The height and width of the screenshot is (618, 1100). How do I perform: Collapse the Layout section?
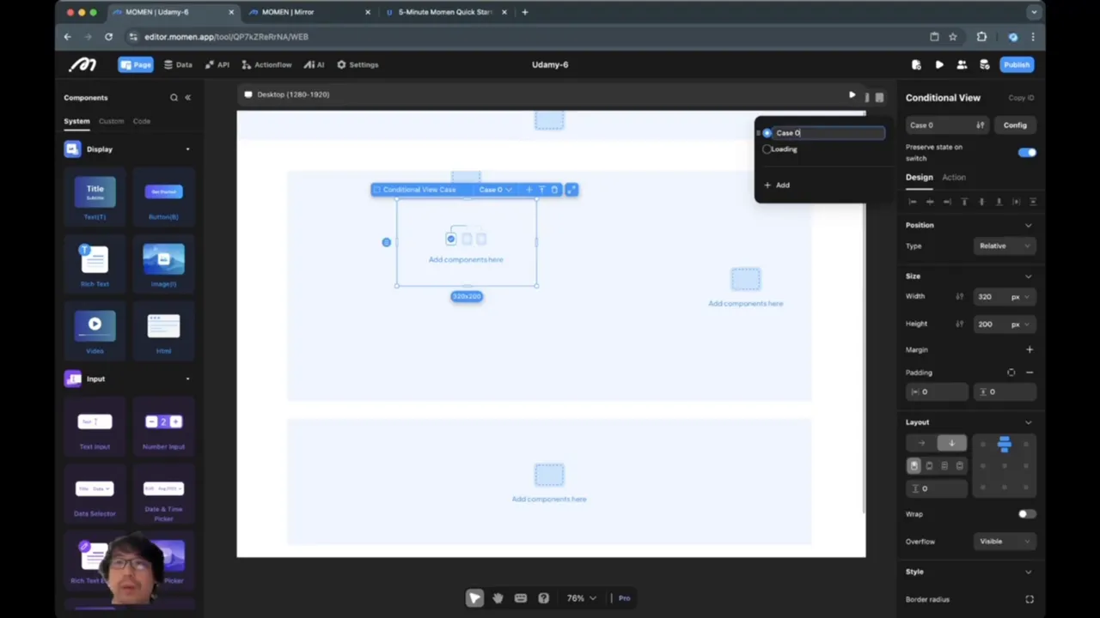tap(1029, 422)
